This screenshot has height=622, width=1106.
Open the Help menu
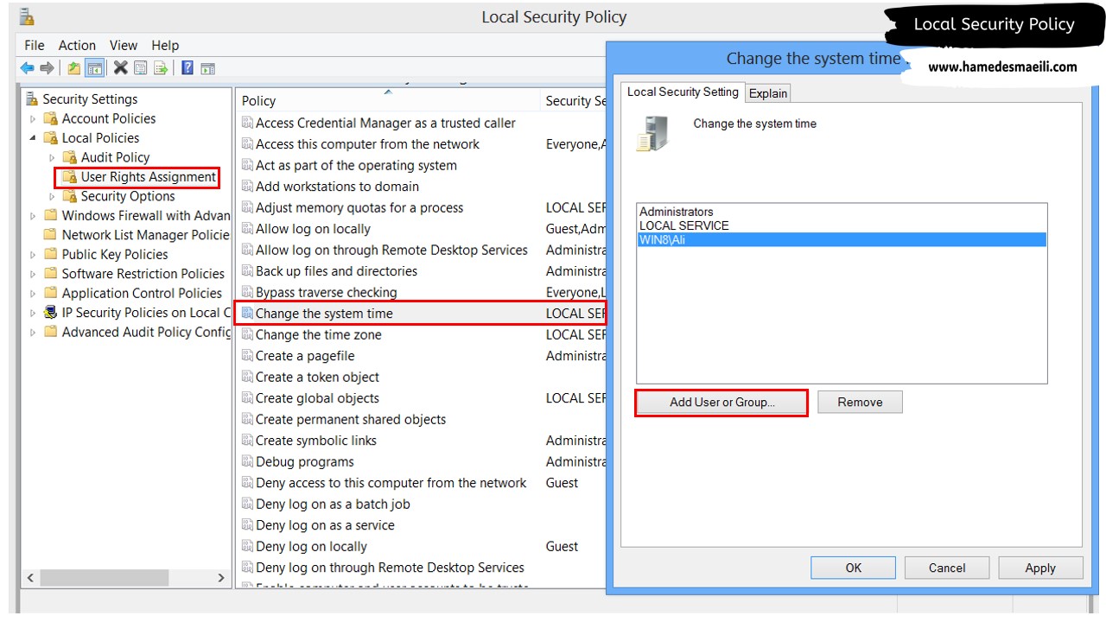pyautogui.click(x=165, y=45)
